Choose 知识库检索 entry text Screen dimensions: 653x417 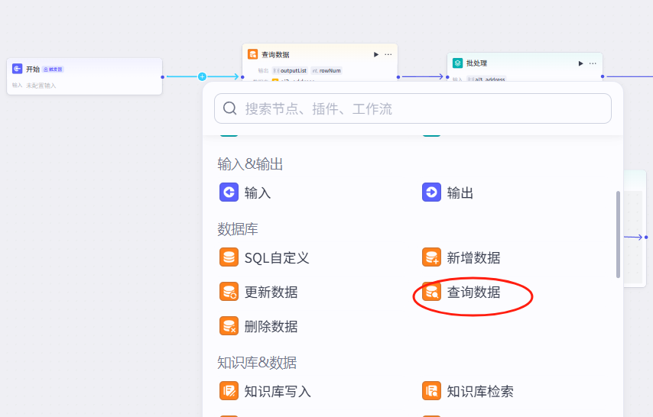tap(480, 392)
